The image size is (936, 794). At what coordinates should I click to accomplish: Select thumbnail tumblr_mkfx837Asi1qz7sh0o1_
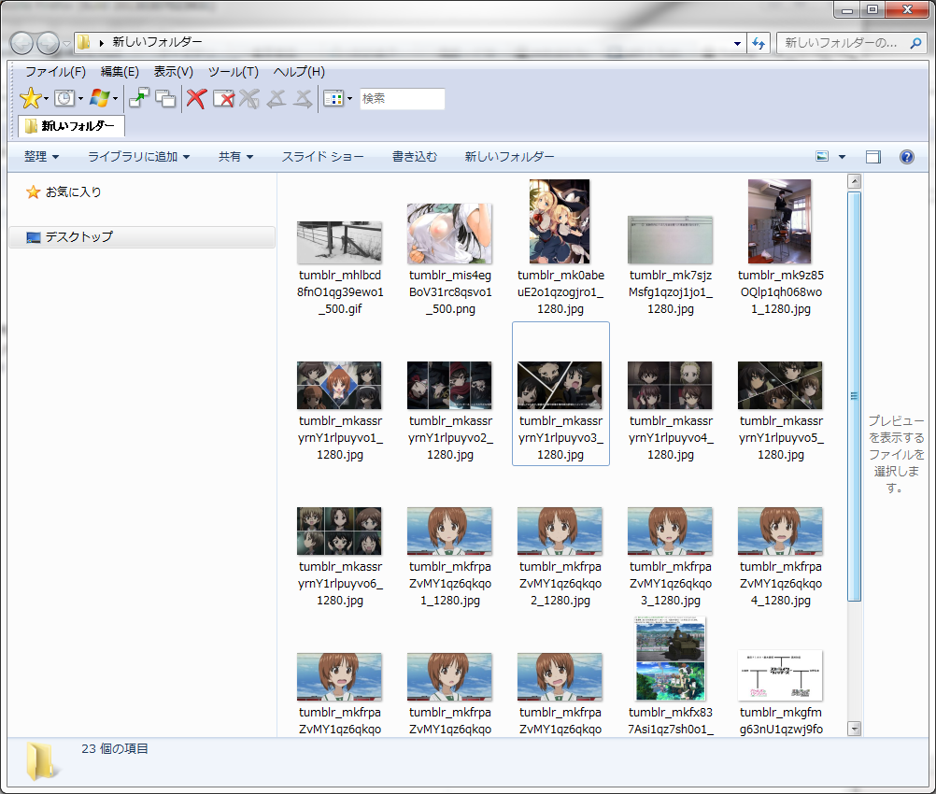click(670, 659)
